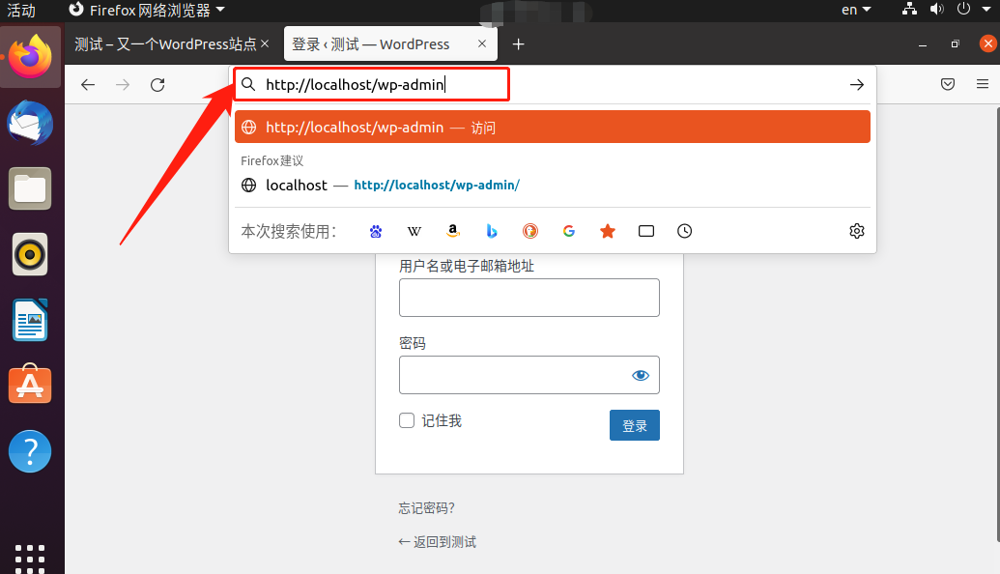Open Firefox hamburger application menu
1000x574 pixels.
(983, 84)
